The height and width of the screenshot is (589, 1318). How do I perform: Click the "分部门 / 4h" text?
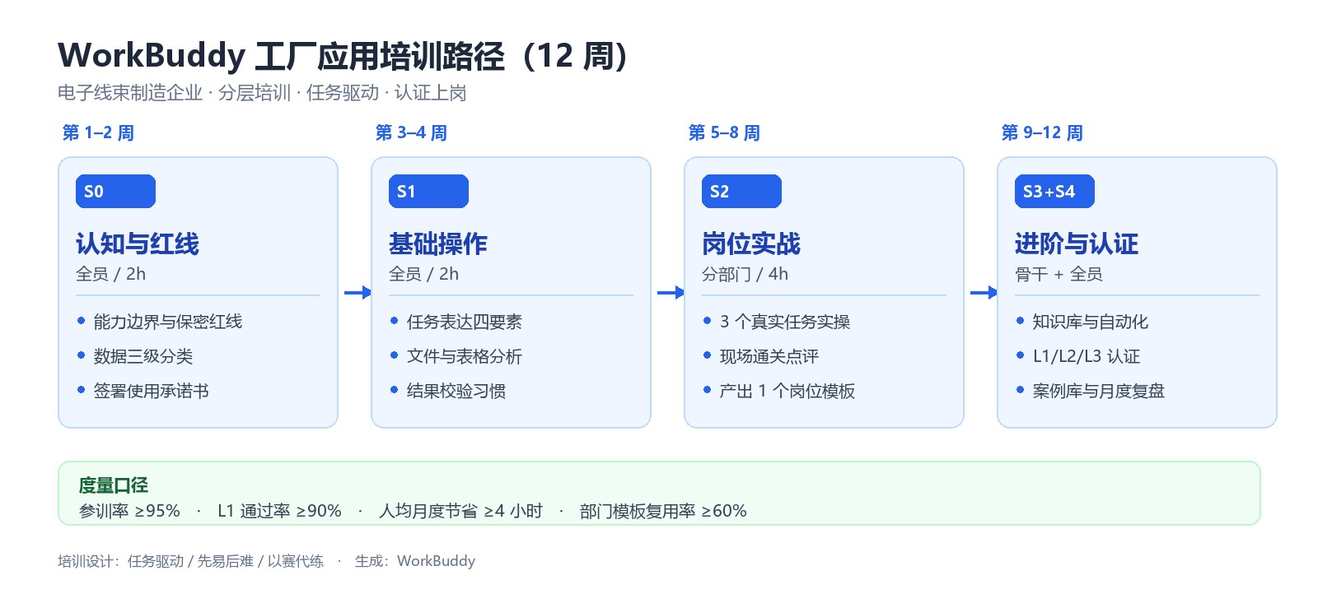(x=745, y=274)
